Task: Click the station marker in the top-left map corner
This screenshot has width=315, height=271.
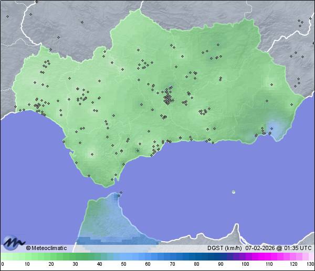Action: pos(7,16)
